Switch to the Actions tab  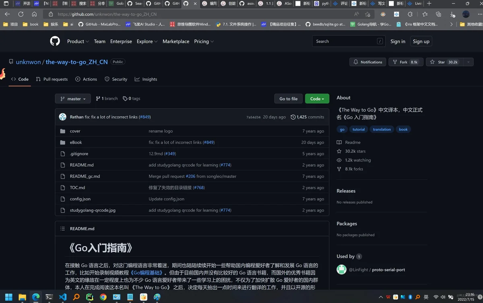[x=86, y=79]
